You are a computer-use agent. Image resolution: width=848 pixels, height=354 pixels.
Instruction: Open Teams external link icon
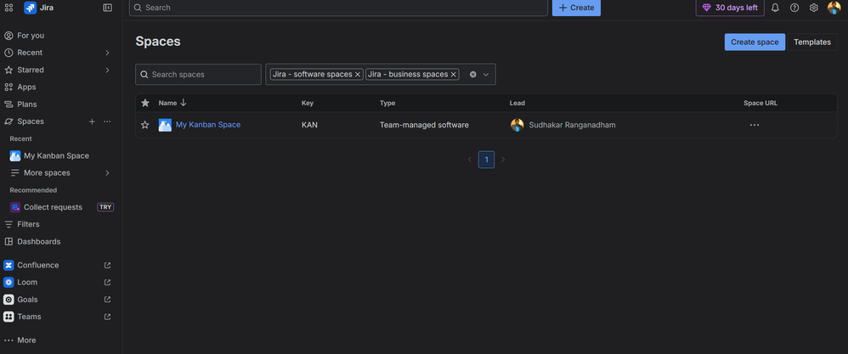coord(107,317)
